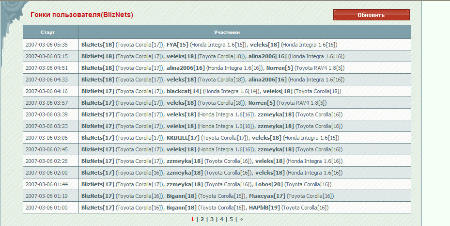Select current page number 1

click(193, 219)
